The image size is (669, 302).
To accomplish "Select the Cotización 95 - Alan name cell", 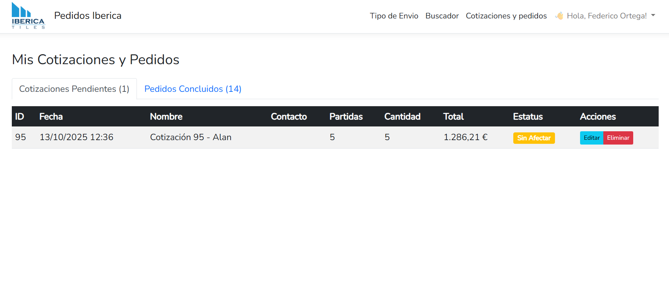I will (x=190, y=137).
